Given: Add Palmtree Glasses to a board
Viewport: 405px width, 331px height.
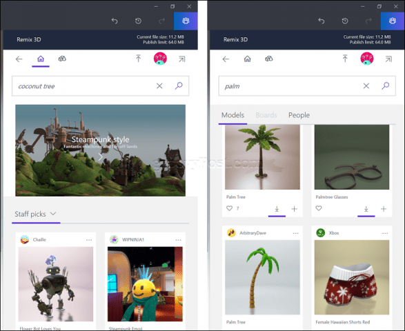Looking at the screenshot, I should (x=384, y=209).
